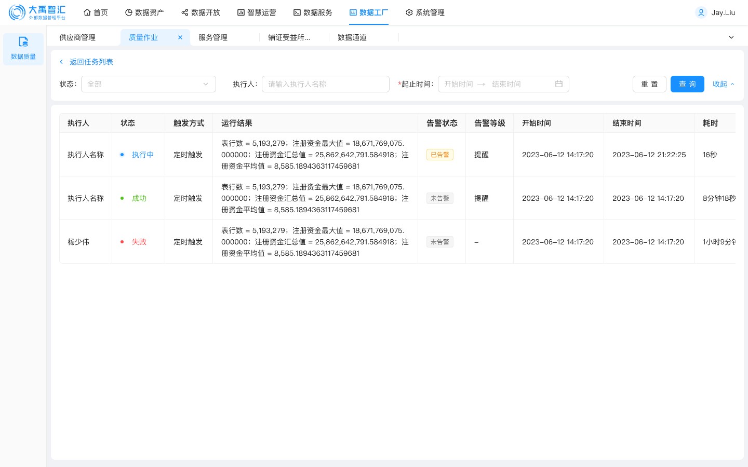
Task: Click the 告警状态 column header
Action: 442,123
